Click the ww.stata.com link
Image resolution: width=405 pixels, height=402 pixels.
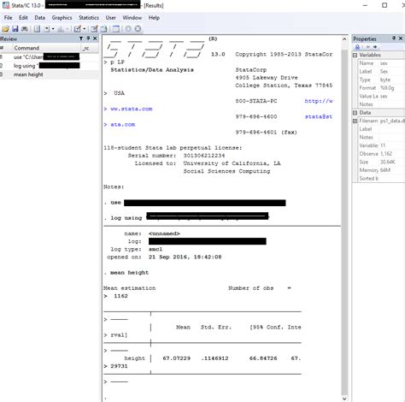click(132, 109)
